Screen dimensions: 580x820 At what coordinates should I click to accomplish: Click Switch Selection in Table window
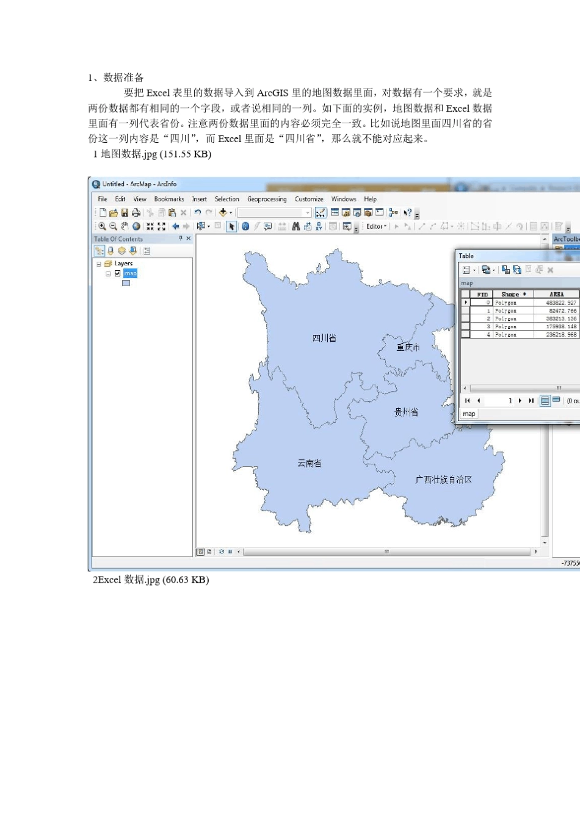tap(517, 270)
